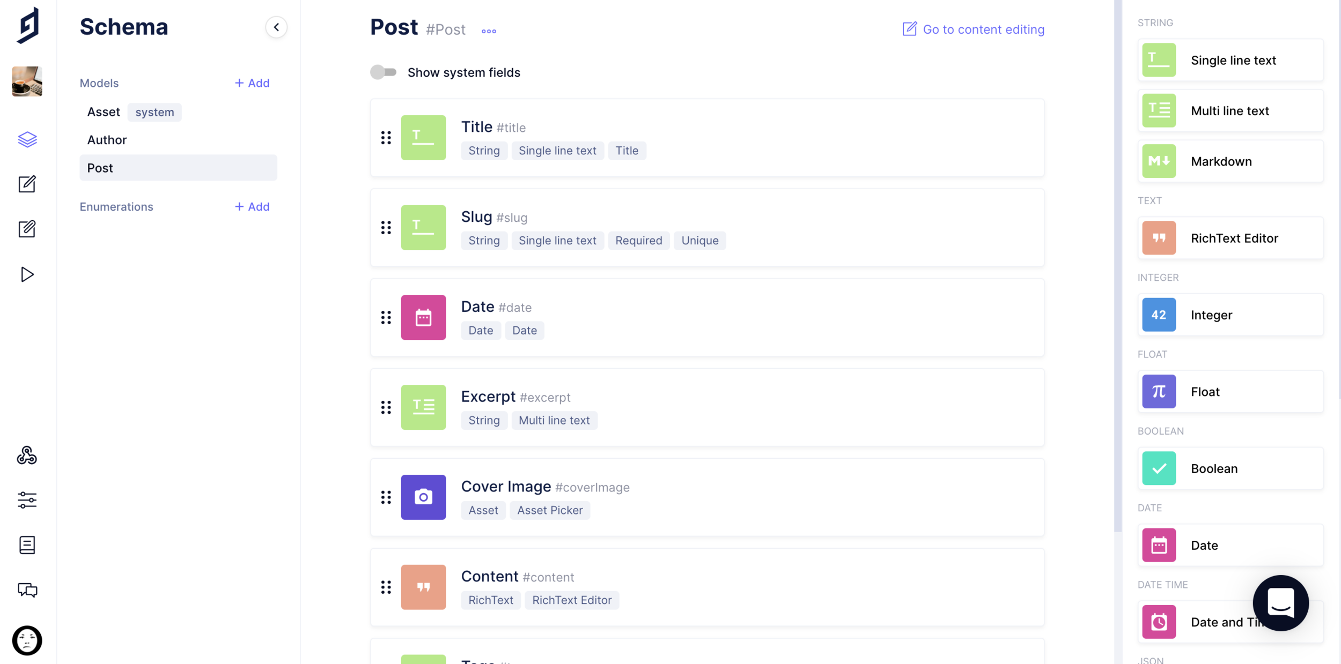Image resolution: width=1341 pixels, height=664 pixels.
Task: Open project settings sliders icon
Action: pyautogui.click(x=27, y=500)
